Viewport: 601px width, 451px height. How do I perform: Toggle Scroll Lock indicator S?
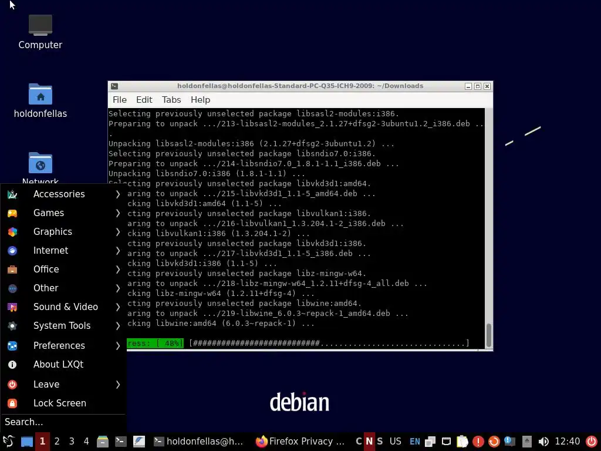pyautogui.click(x=380, y=442)
